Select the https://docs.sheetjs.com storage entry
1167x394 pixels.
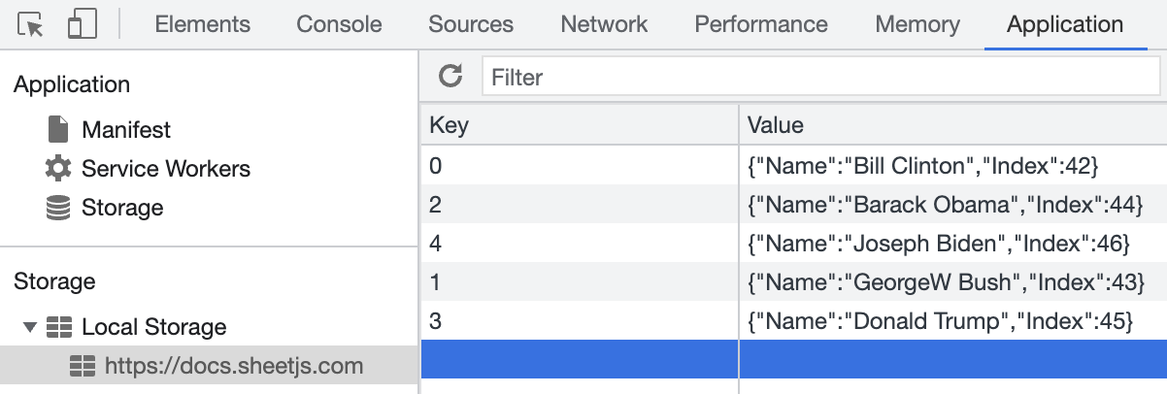pyautogui.click(x=233, y=366)
